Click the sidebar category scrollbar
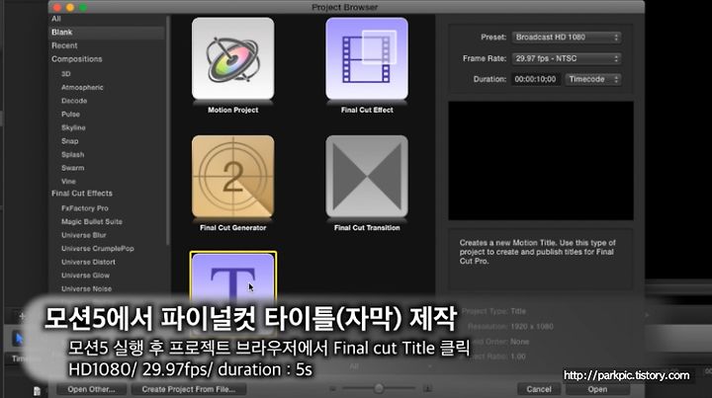The height and width of the screenshot is (398, 712). (x=168, y=129)
